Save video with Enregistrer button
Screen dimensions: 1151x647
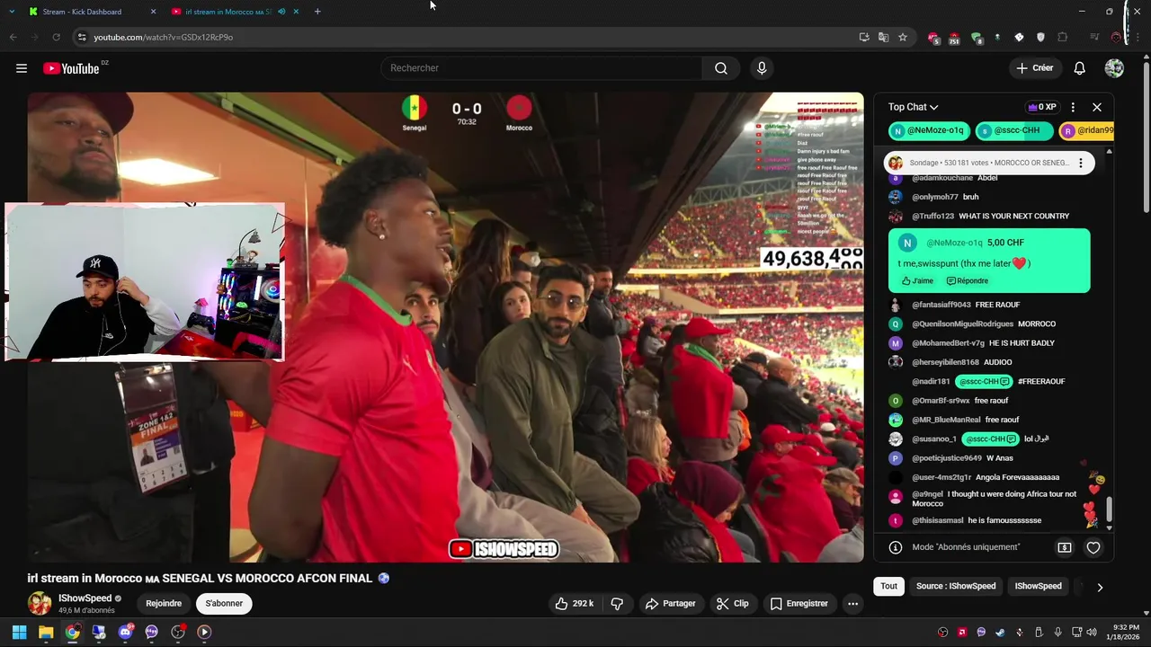click(799, 604)
